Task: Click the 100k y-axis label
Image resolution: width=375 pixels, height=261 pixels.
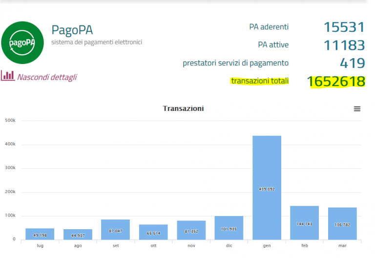Action: 10,216
